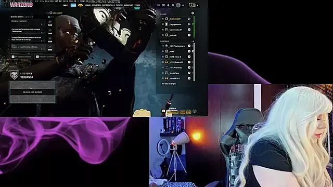Click the back arrow left of the Warzone logo

[x=6, y=5]
